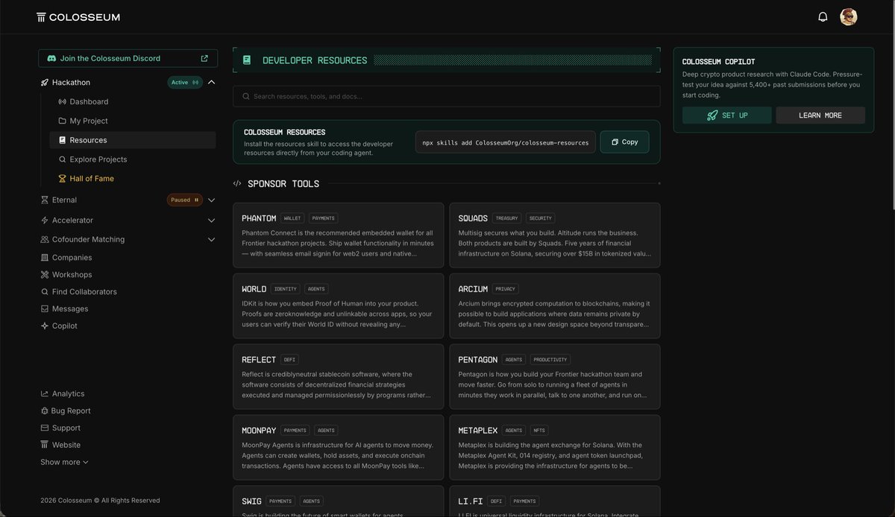
Task: Open the METAPLEX sponsor card
Action: tap(555, 448)
